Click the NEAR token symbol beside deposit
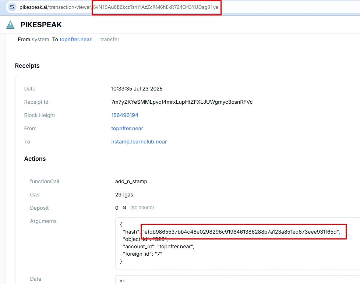360x284 pixels. (x=124, y=208)
